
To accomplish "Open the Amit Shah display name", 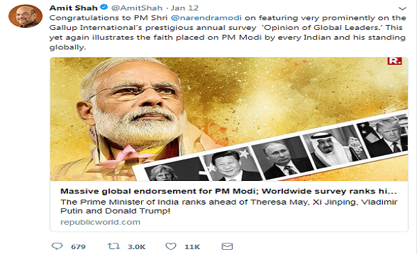I will tap(74, 8).
